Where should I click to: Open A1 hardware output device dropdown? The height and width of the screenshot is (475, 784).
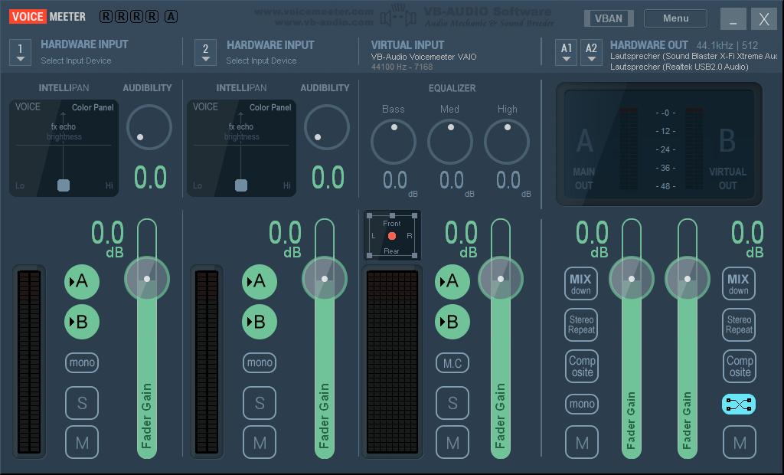[x=566, y=52]
